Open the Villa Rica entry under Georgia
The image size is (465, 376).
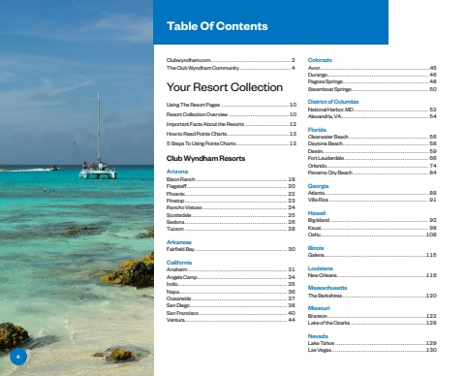click(372, 200)
